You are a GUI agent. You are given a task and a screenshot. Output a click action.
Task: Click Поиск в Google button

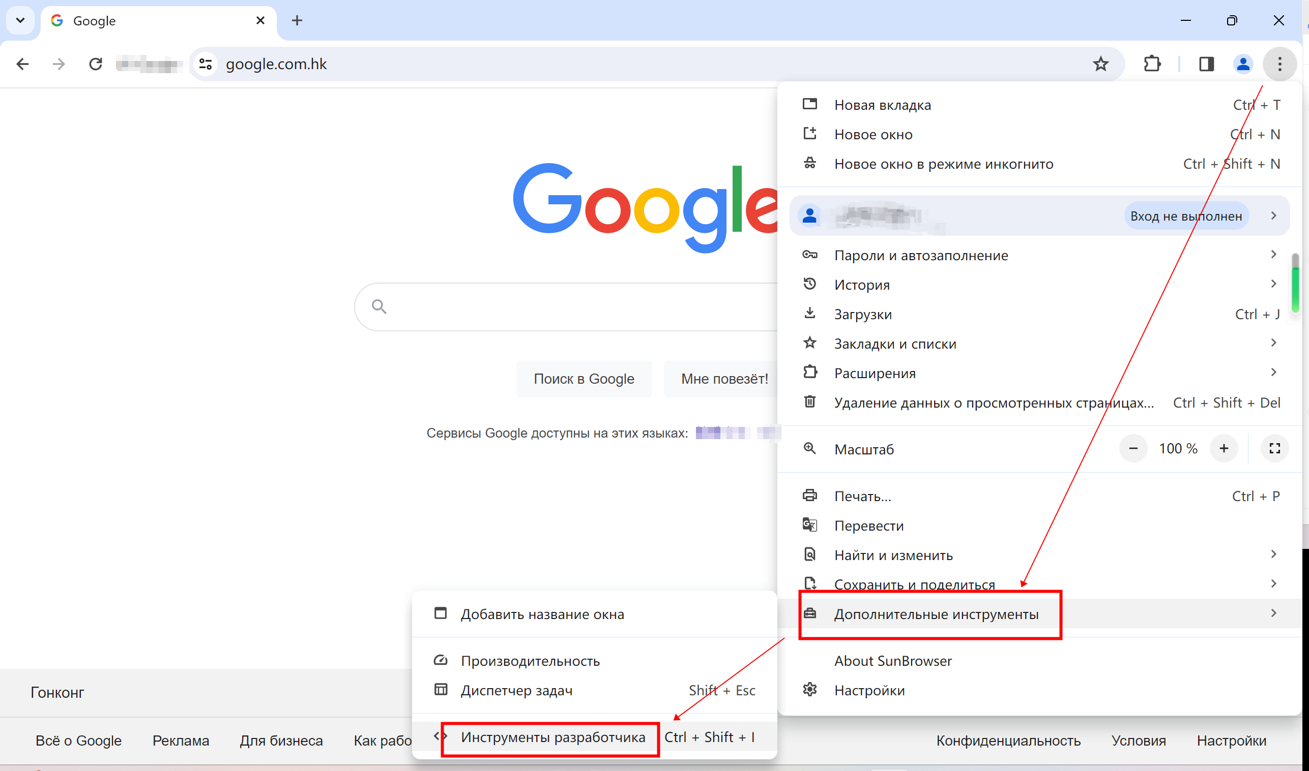pos(584,379)
